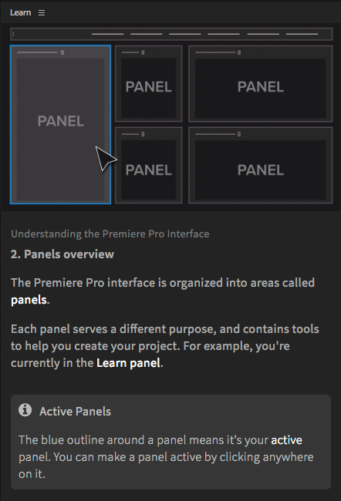Select the upper-right wide PANEL thumbnail
Screen dimensions: 341x501
(261, 83)
